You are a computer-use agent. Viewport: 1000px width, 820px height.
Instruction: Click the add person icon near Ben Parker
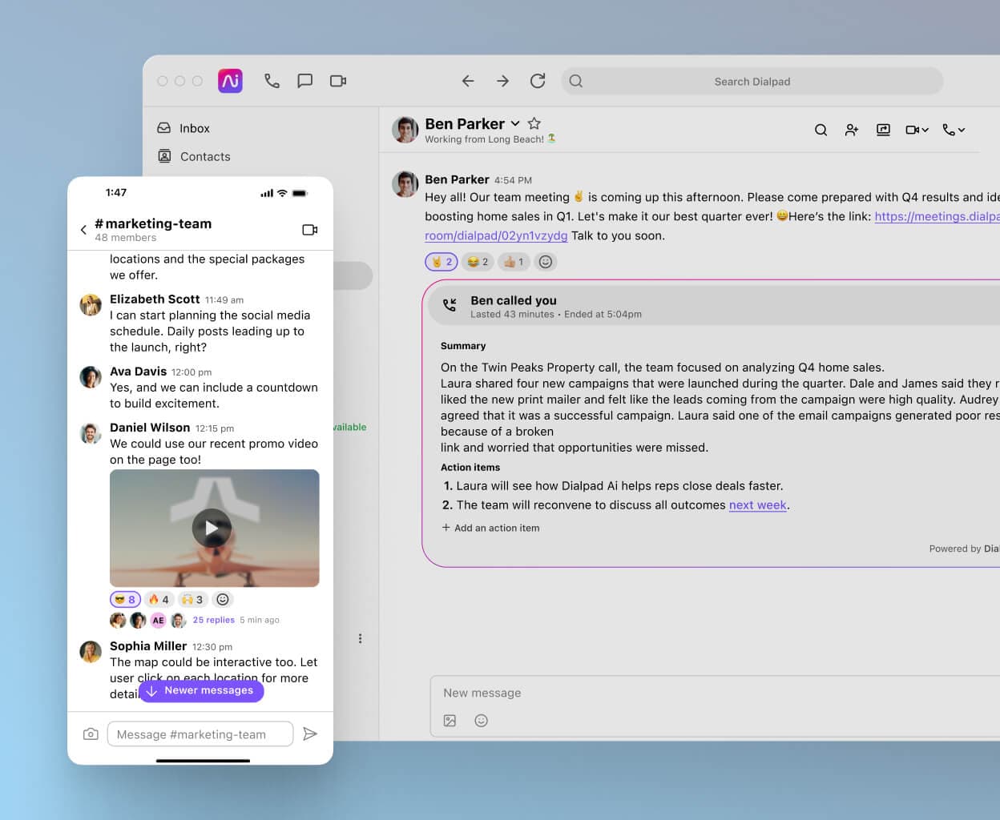click(x=851, y=129)
